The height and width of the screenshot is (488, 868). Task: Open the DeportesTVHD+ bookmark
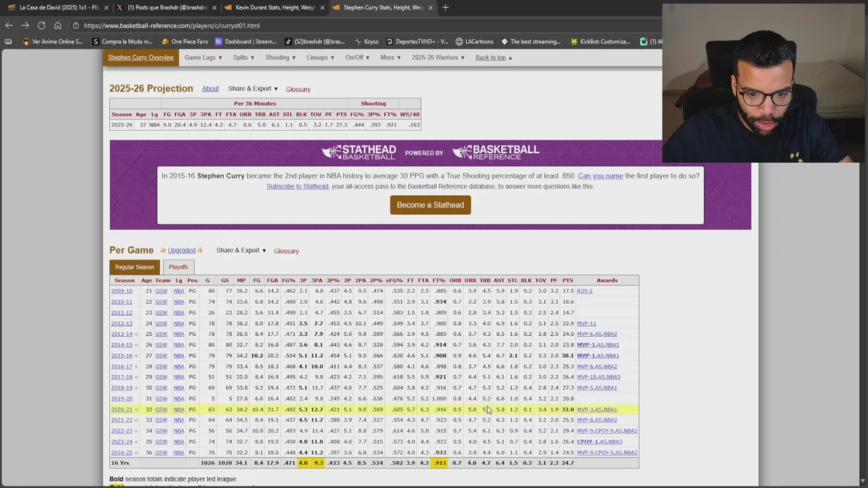pos(416,41)
